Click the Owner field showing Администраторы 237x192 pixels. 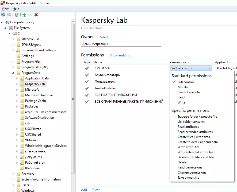pos(121,44)
